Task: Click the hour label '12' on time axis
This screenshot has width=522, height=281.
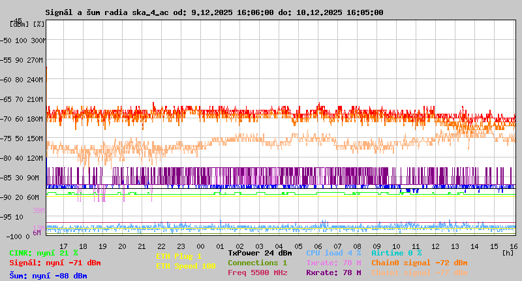Action: pyautogui.click(x=435, y=246)
